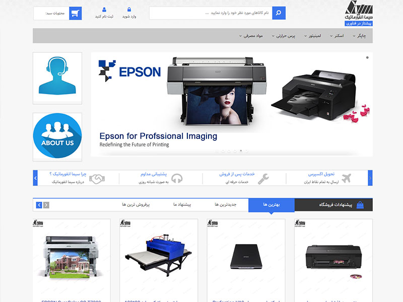Click the express delivery airplane icon
This screenshot has width=403, height=302.
346,178
